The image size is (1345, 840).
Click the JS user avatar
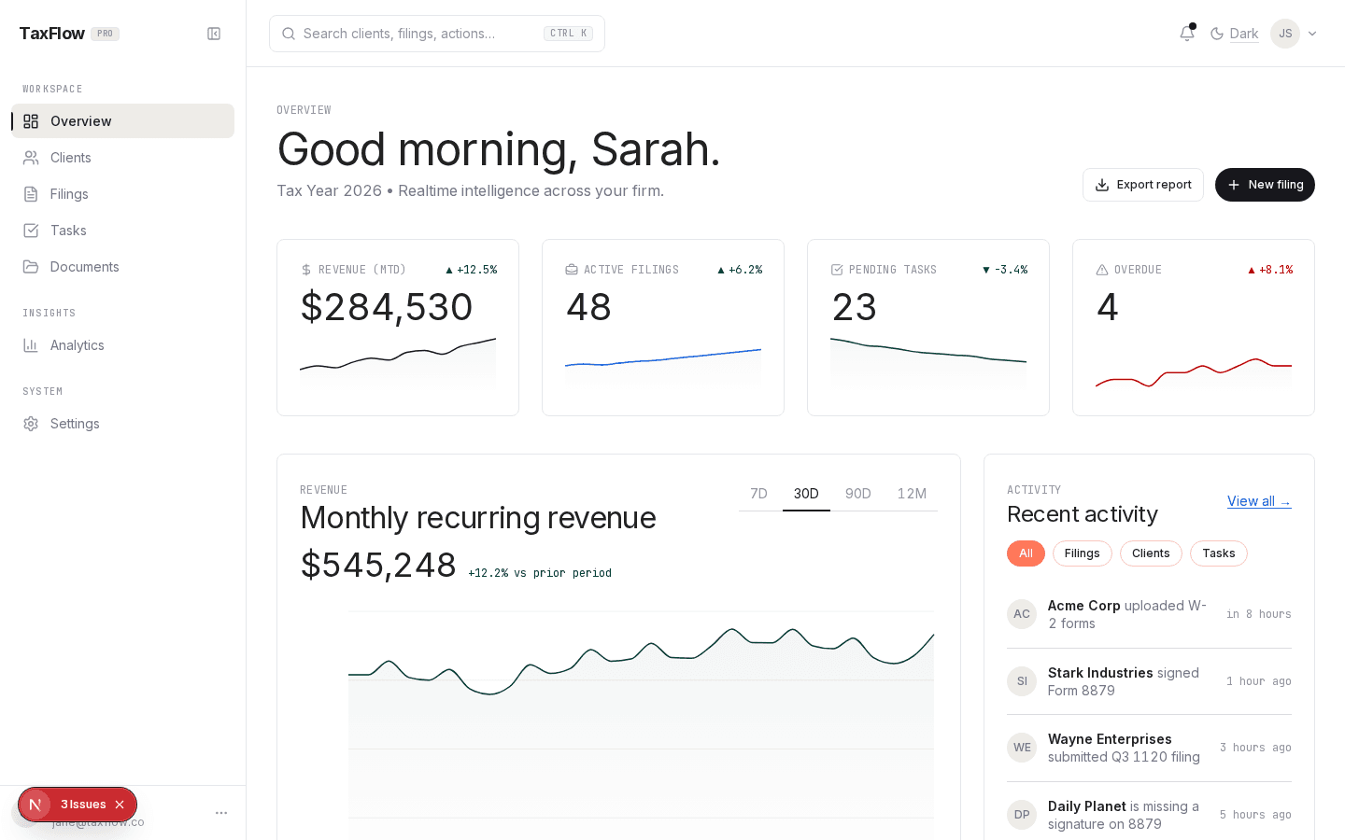coord(1285,34)
